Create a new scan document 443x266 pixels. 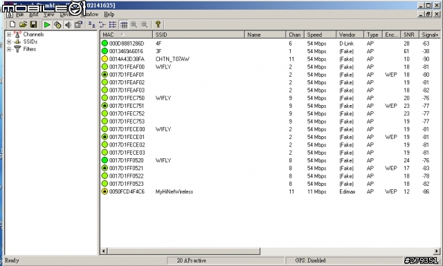coord(12,25)
